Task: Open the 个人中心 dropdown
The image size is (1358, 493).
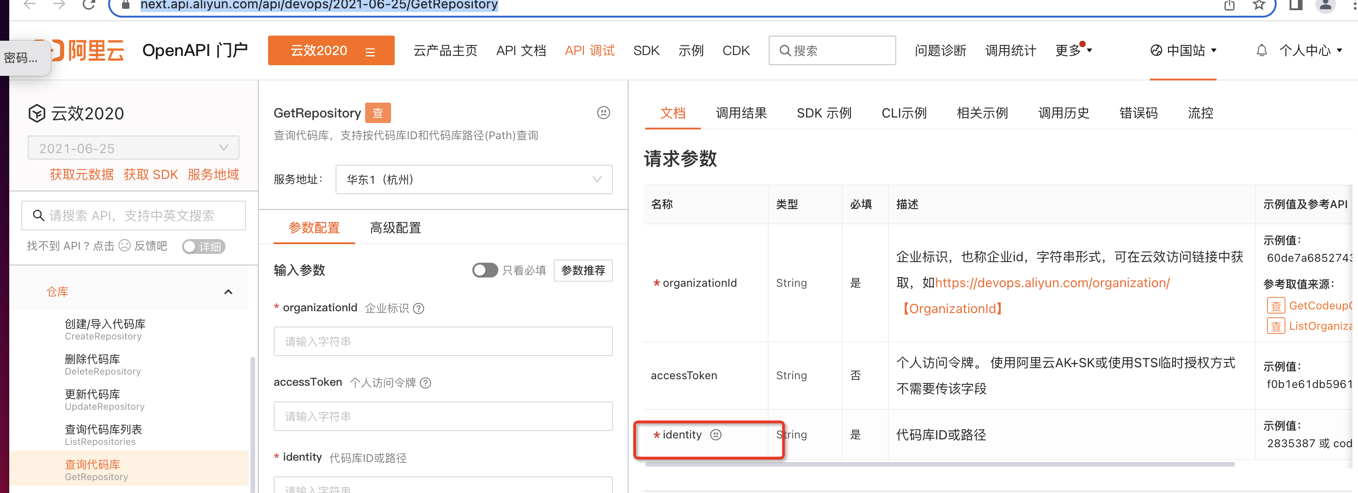Action: tap(1310, 50)
